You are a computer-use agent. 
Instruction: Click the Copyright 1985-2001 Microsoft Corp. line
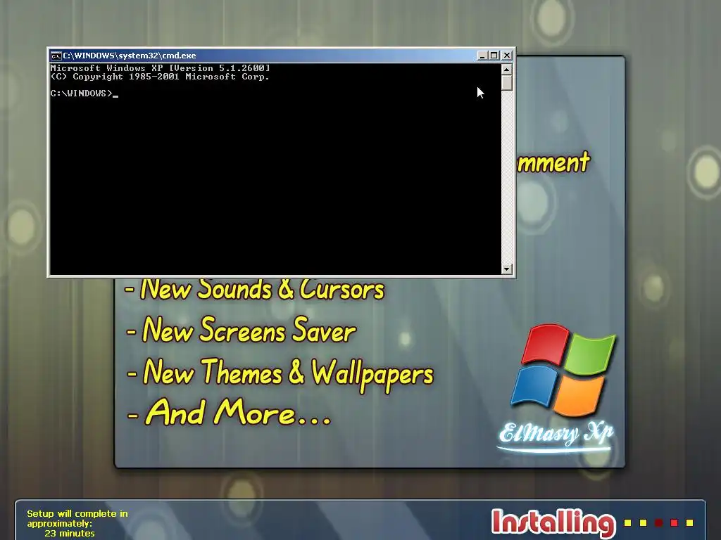(x=160, y=77)
